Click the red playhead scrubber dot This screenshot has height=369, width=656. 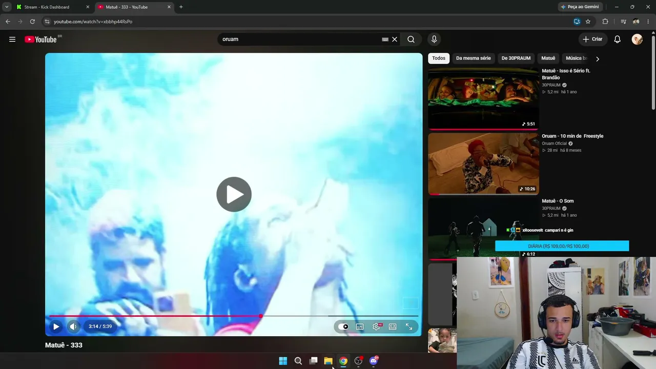pos(261,316)
